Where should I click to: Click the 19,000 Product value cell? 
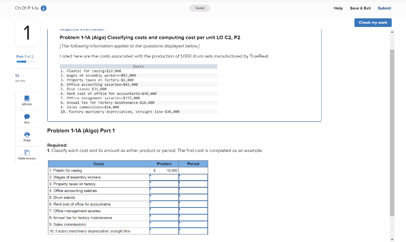(x=164, y=171)
